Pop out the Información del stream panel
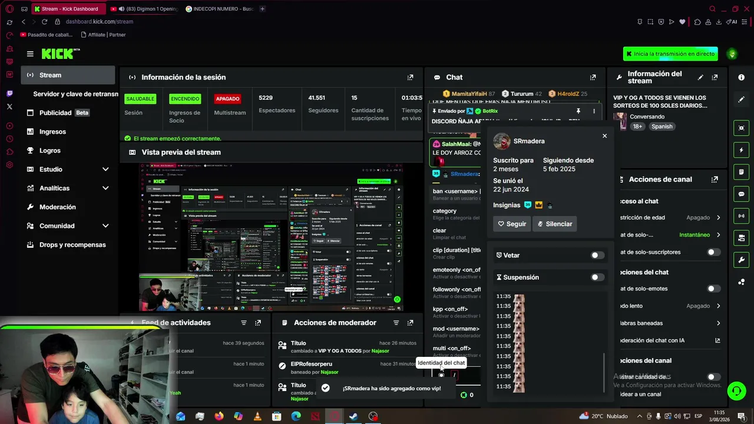Screen dimensions: 754x424 point(715,77)
